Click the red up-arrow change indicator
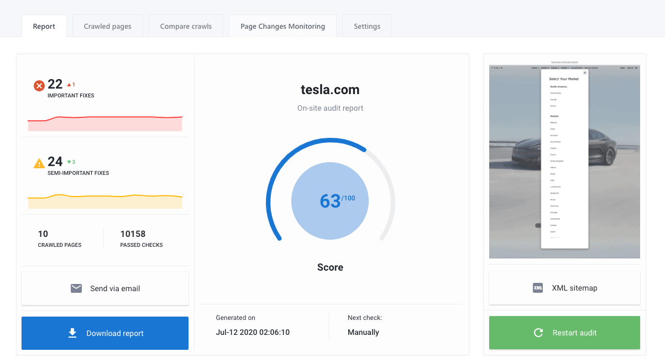 click(x=71, y=85)
